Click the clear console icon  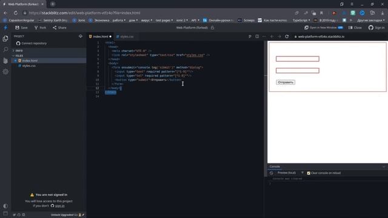tap(272, 173)
